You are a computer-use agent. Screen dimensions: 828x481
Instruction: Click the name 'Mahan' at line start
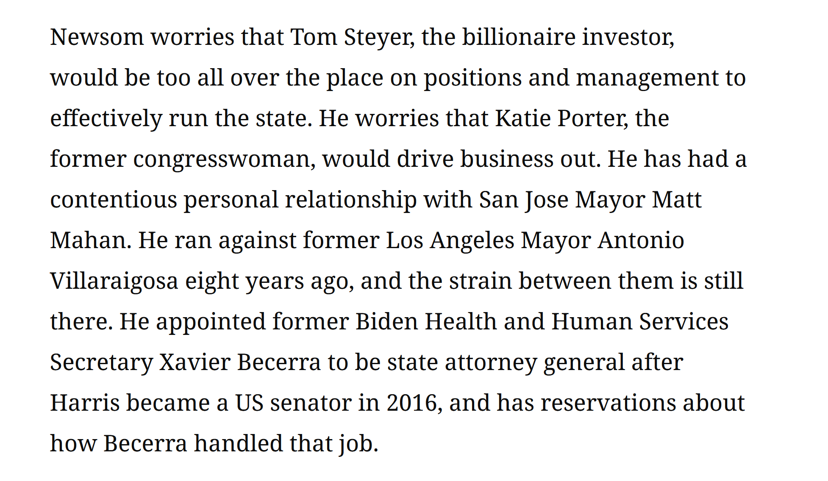(x=88, y=240)
